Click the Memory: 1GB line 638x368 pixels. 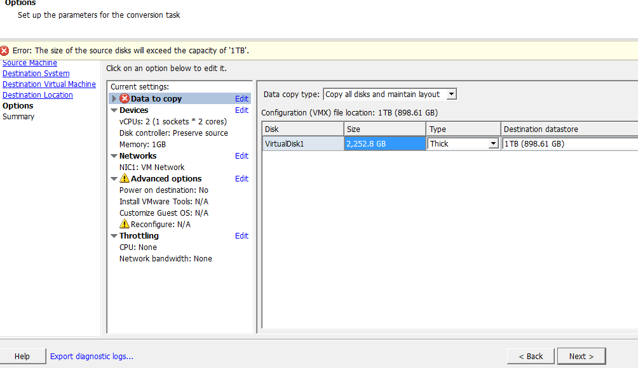[142, 144]
